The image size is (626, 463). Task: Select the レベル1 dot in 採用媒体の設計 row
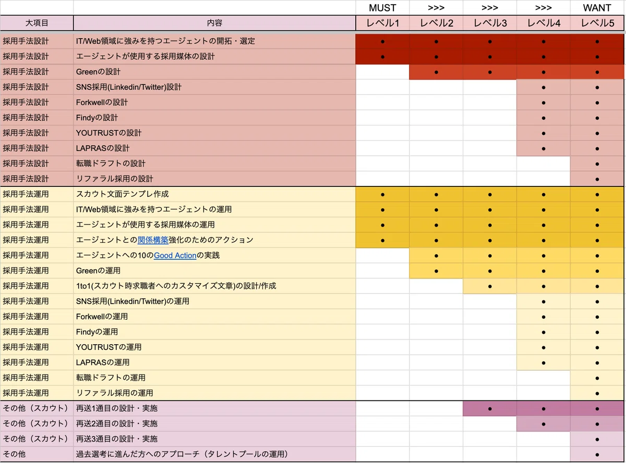point(382,57)
